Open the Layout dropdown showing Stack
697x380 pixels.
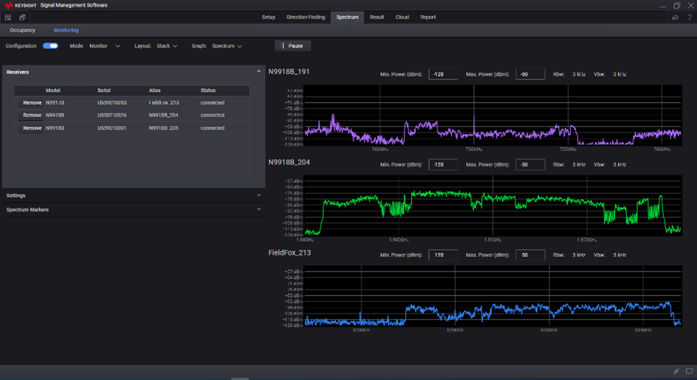click(167, 46)
